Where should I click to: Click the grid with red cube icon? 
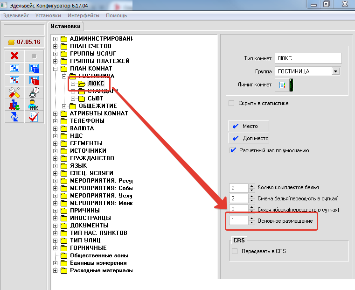click(34, 80)
